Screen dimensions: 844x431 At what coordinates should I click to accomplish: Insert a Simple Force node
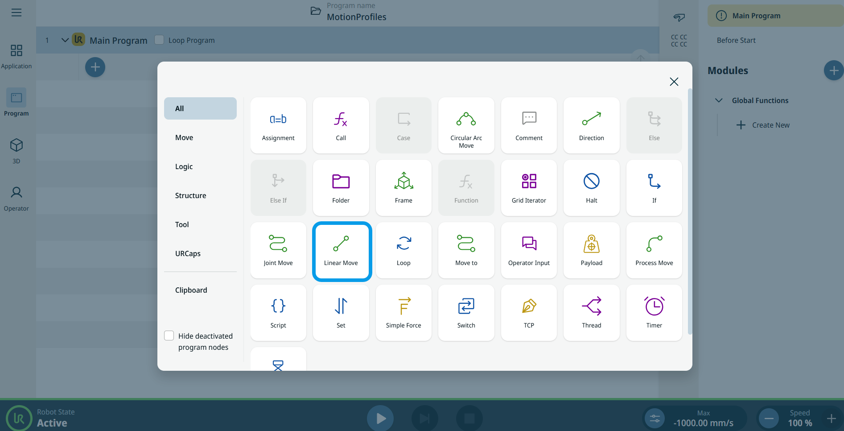[403, 313]
